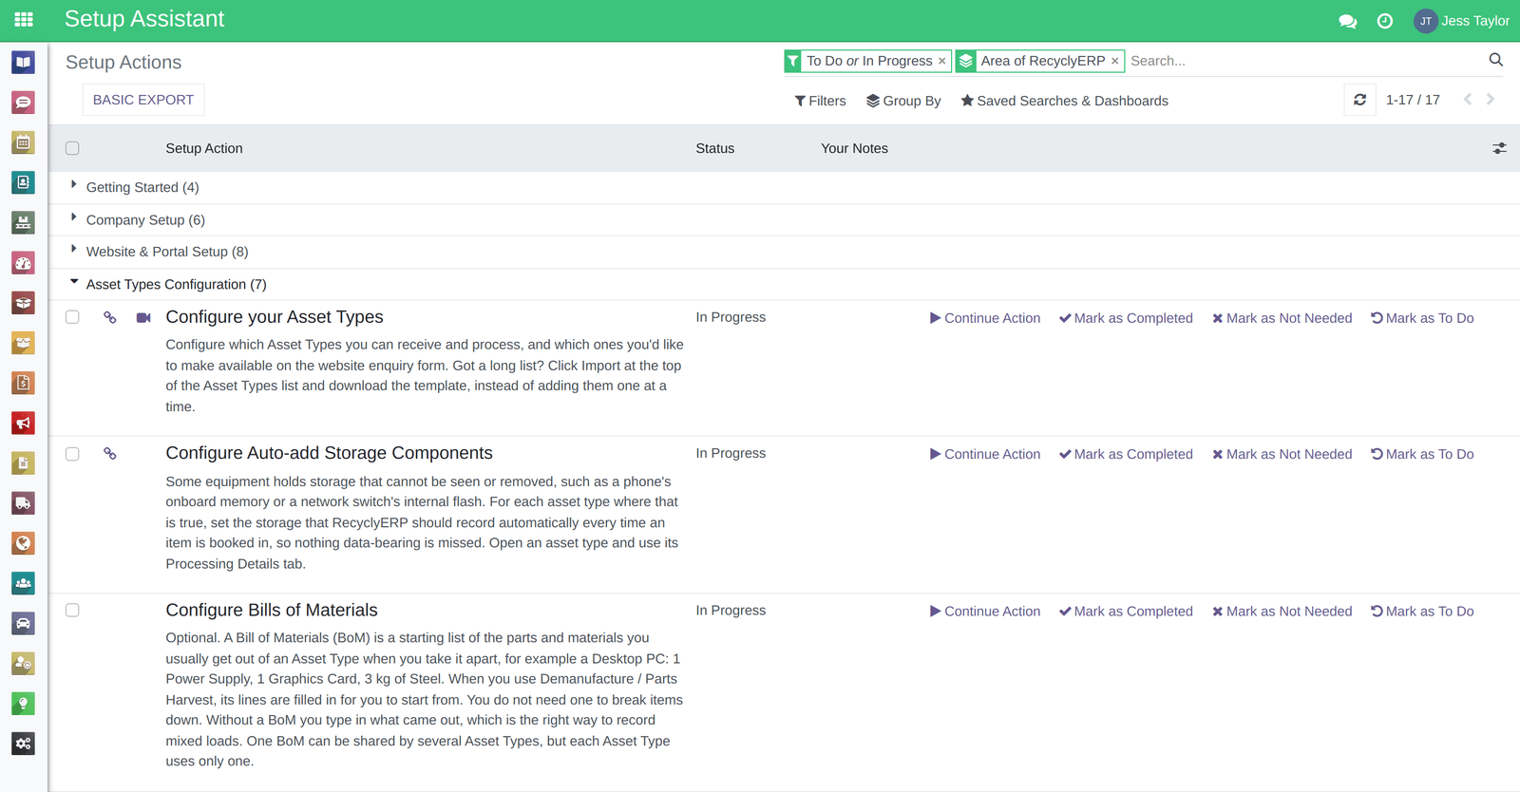
Task: Mark Configure Auto-add Storage Components as Completed
Action: point(1126,454)
